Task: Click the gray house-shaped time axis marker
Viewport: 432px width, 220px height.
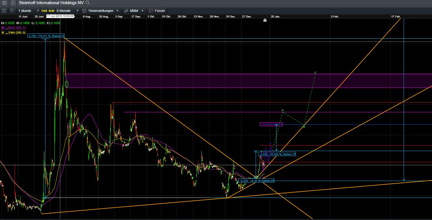Action: click(265, 20)
